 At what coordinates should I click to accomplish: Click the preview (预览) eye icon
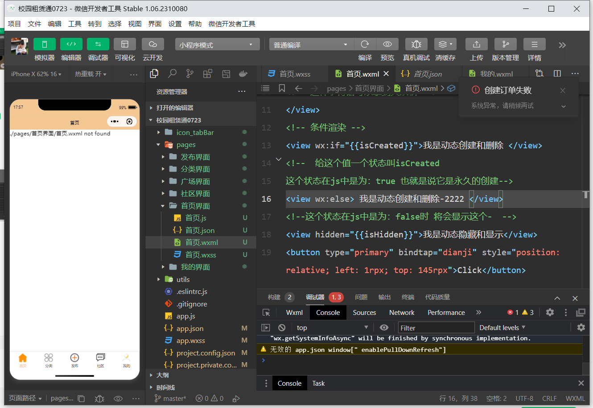(x=387, y=44)
